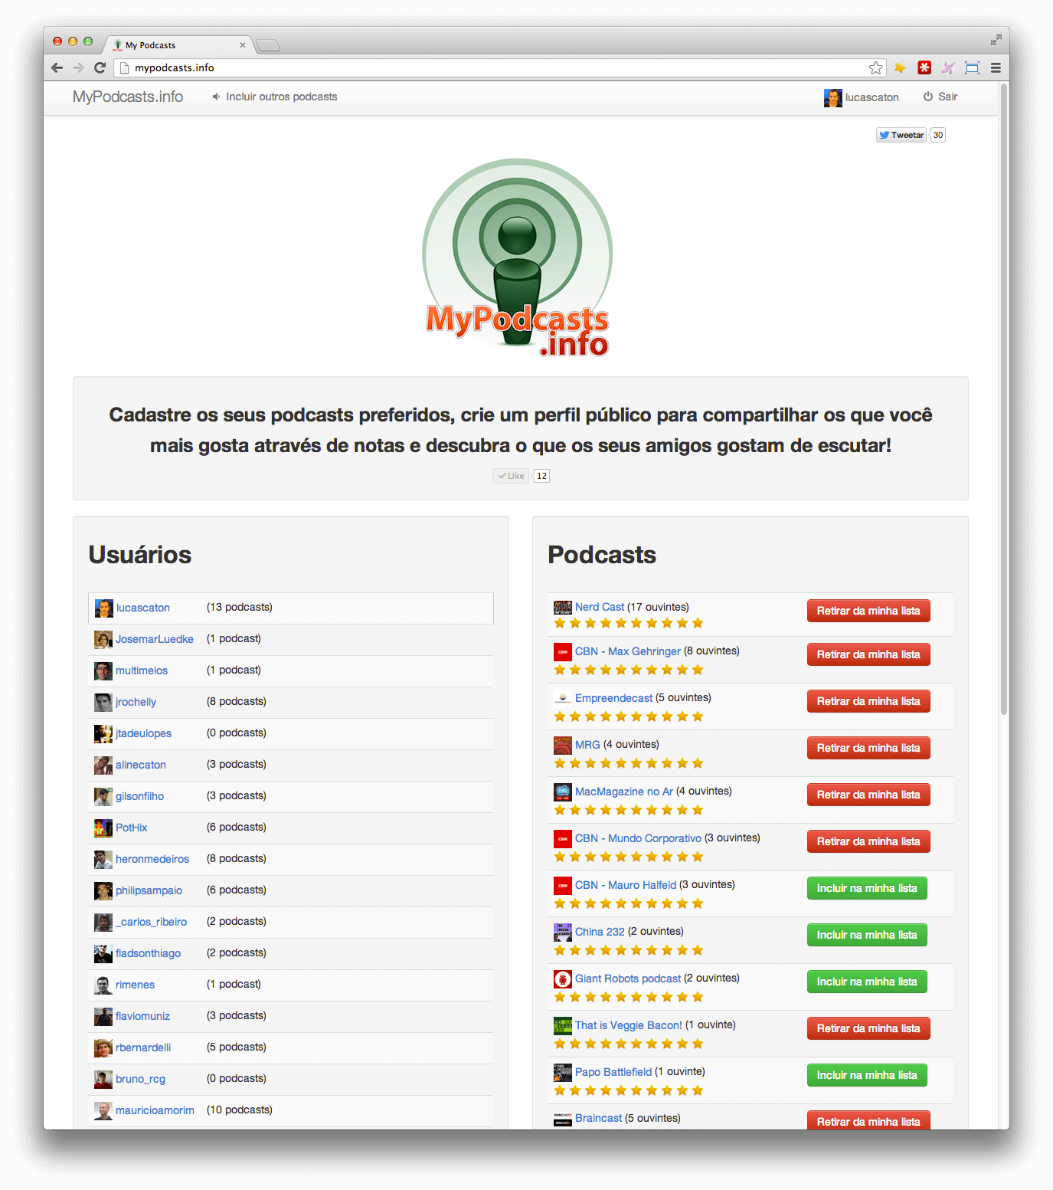Open mauricioamorim user profile
Image resolution: width=1053 pixels, height=1190 pixels.
point(155,1110)
